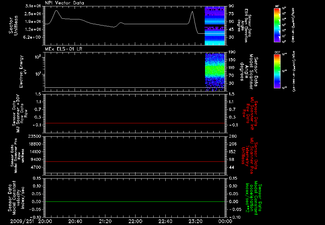Click the first peak in the sector curve
This screenshot has height=225, width=325.
tap(56, 10)
